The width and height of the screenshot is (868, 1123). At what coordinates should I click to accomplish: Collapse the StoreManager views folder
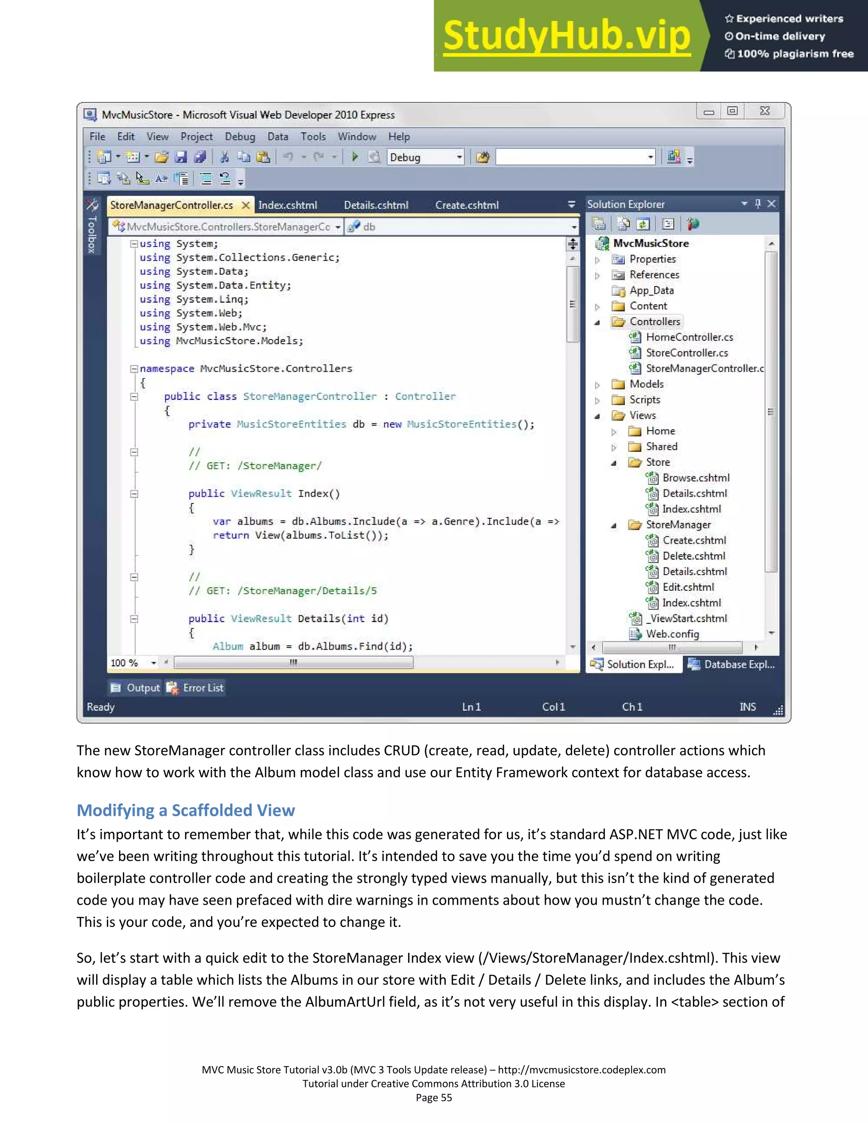[x=613, y=525]
